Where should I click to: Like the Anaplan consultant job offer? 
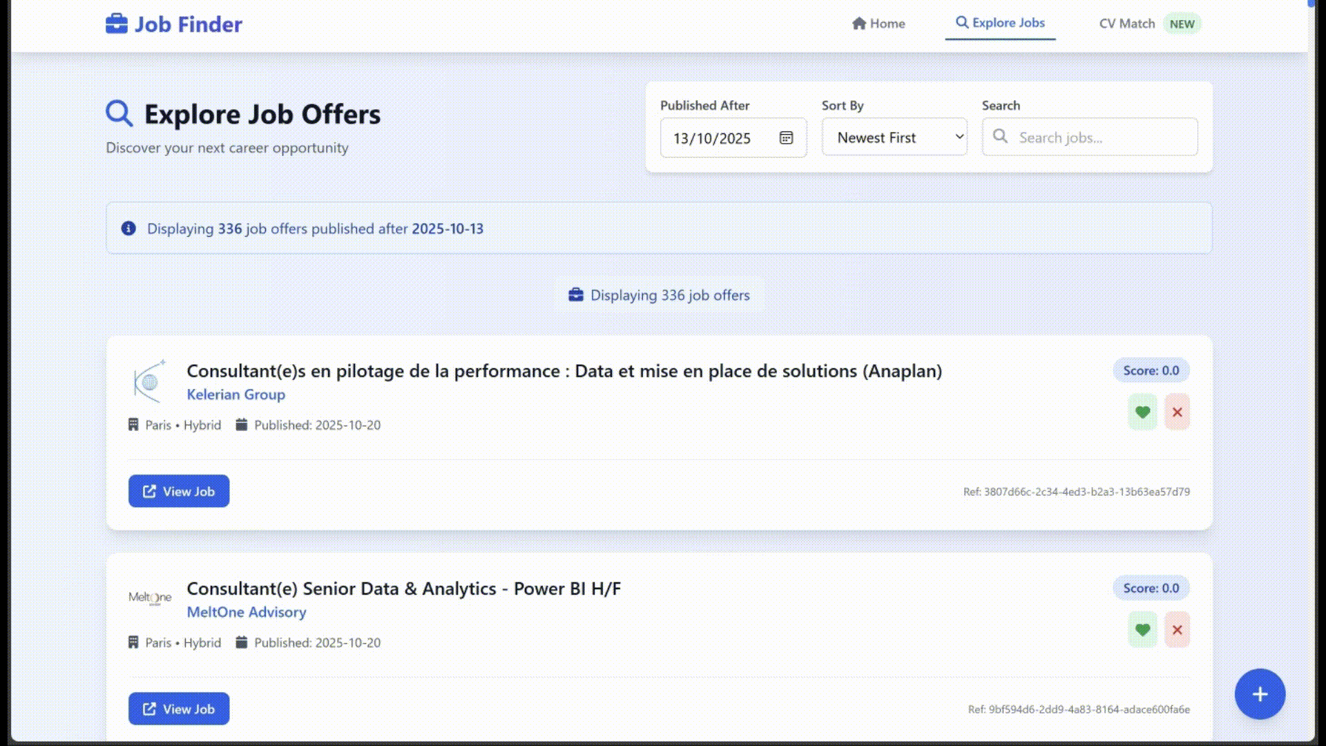coord(1142,412)
